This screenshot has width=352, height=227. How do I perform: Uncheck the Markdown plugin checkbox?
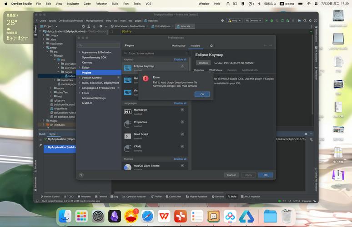click(x=182, y=110)
